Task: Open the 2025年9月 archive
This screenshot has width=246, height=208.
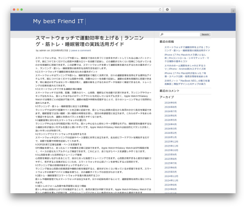Action: click(x=171, y=154)
